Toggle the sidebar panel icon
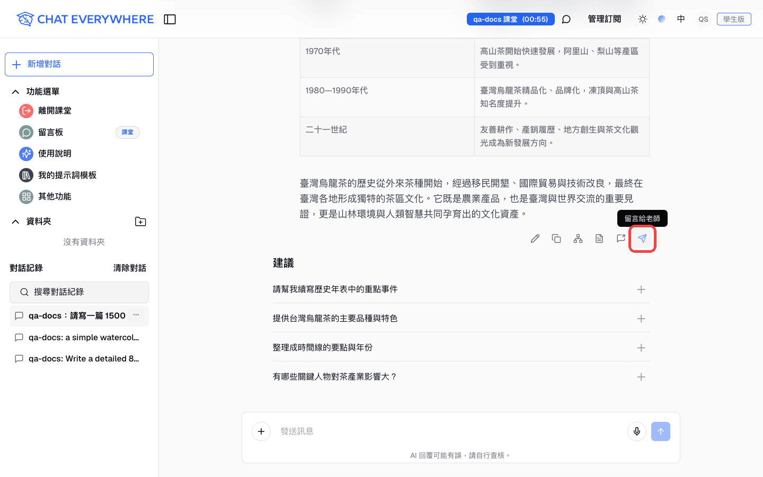The image size is (763, 477). coord(170,20)
